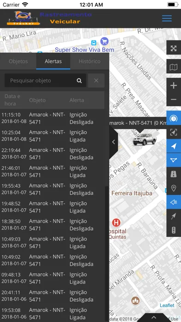Select the alert at 20:41:11 2018-01-06
This screenshot has width=181, height=322.
pyautogui.click(x=52, y=296)
